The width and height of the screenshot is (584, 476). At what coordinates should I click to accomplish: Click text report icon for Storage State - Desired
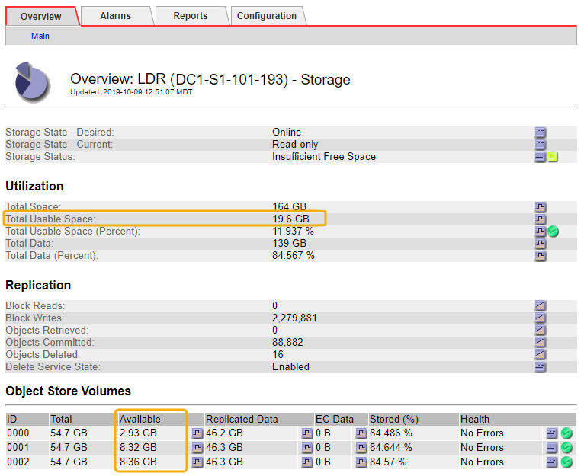[540, 133]
